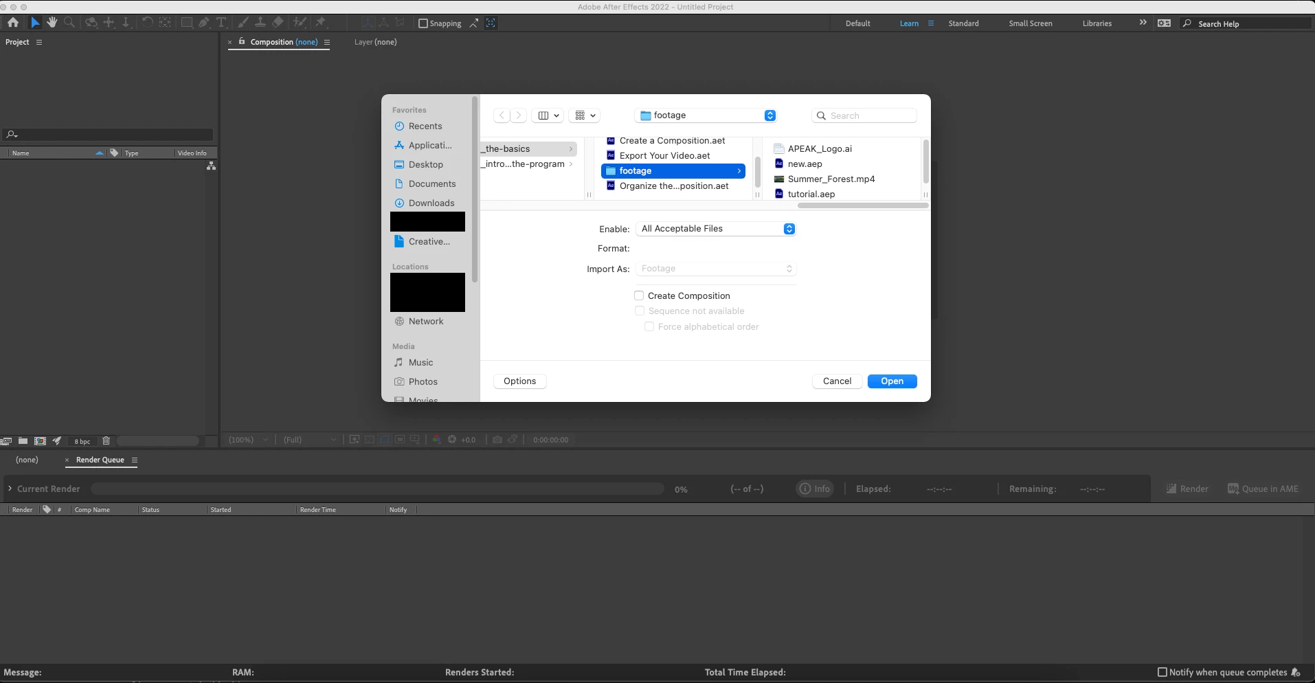The width and height of the screenshot is (1315, 683).
Task: Toggle snap to bounding box center icon
Action: coord(491,23)
